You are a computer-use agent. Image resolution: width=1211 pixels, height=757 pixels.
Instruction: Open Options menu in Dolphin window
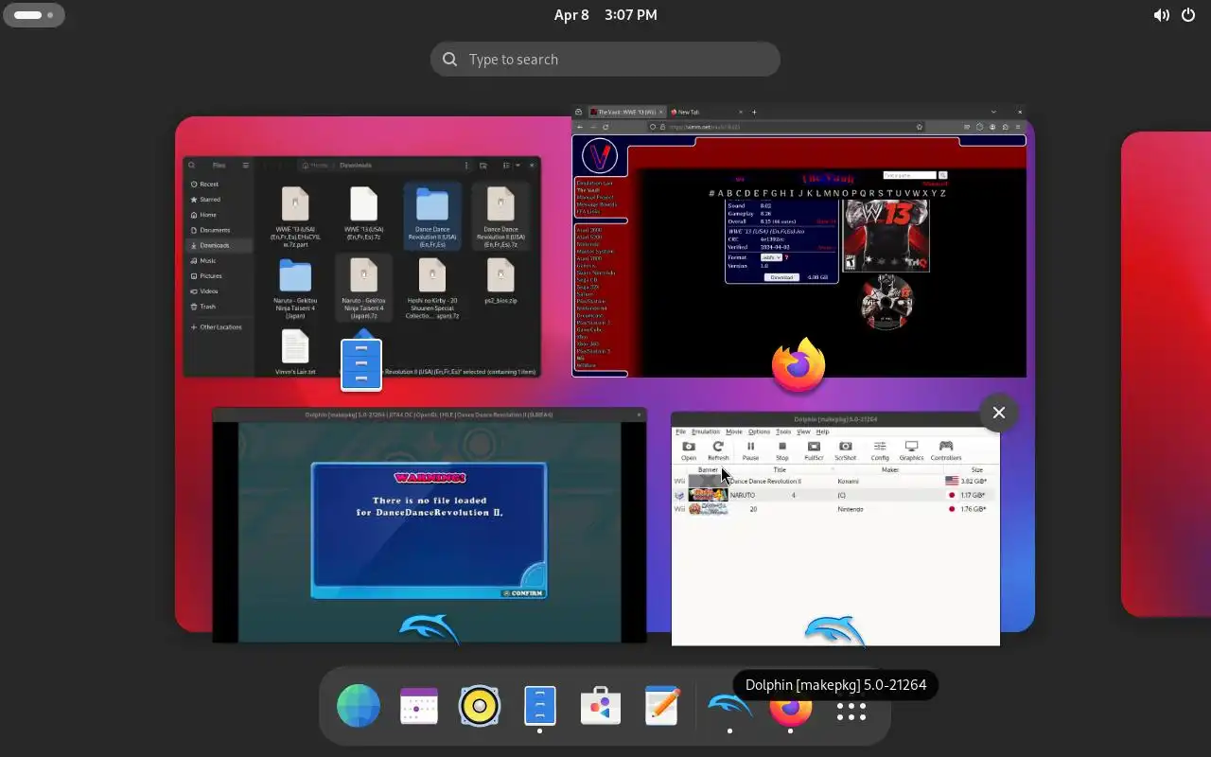759,431
